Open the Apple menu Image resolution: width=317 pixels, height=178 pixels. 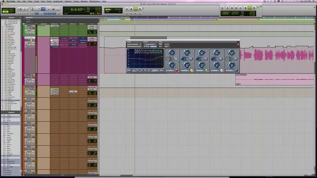click(x=3, y=1)
